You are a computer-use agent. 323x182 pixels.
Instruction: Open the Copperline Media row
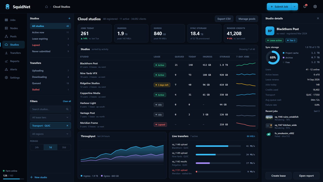coord(168,95)
